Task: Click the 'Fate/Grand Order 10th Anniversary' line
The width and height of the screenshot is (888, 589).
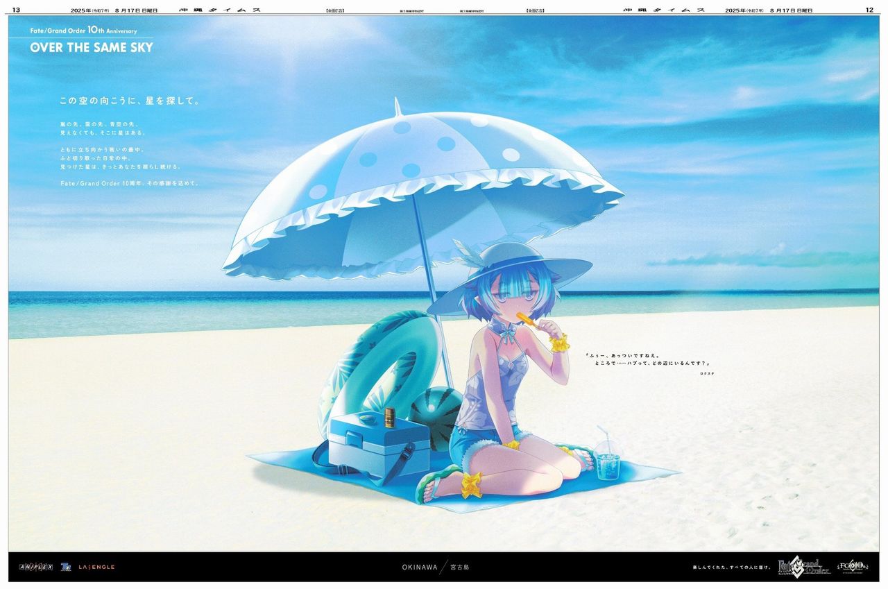Action: (x=83, y=31)
